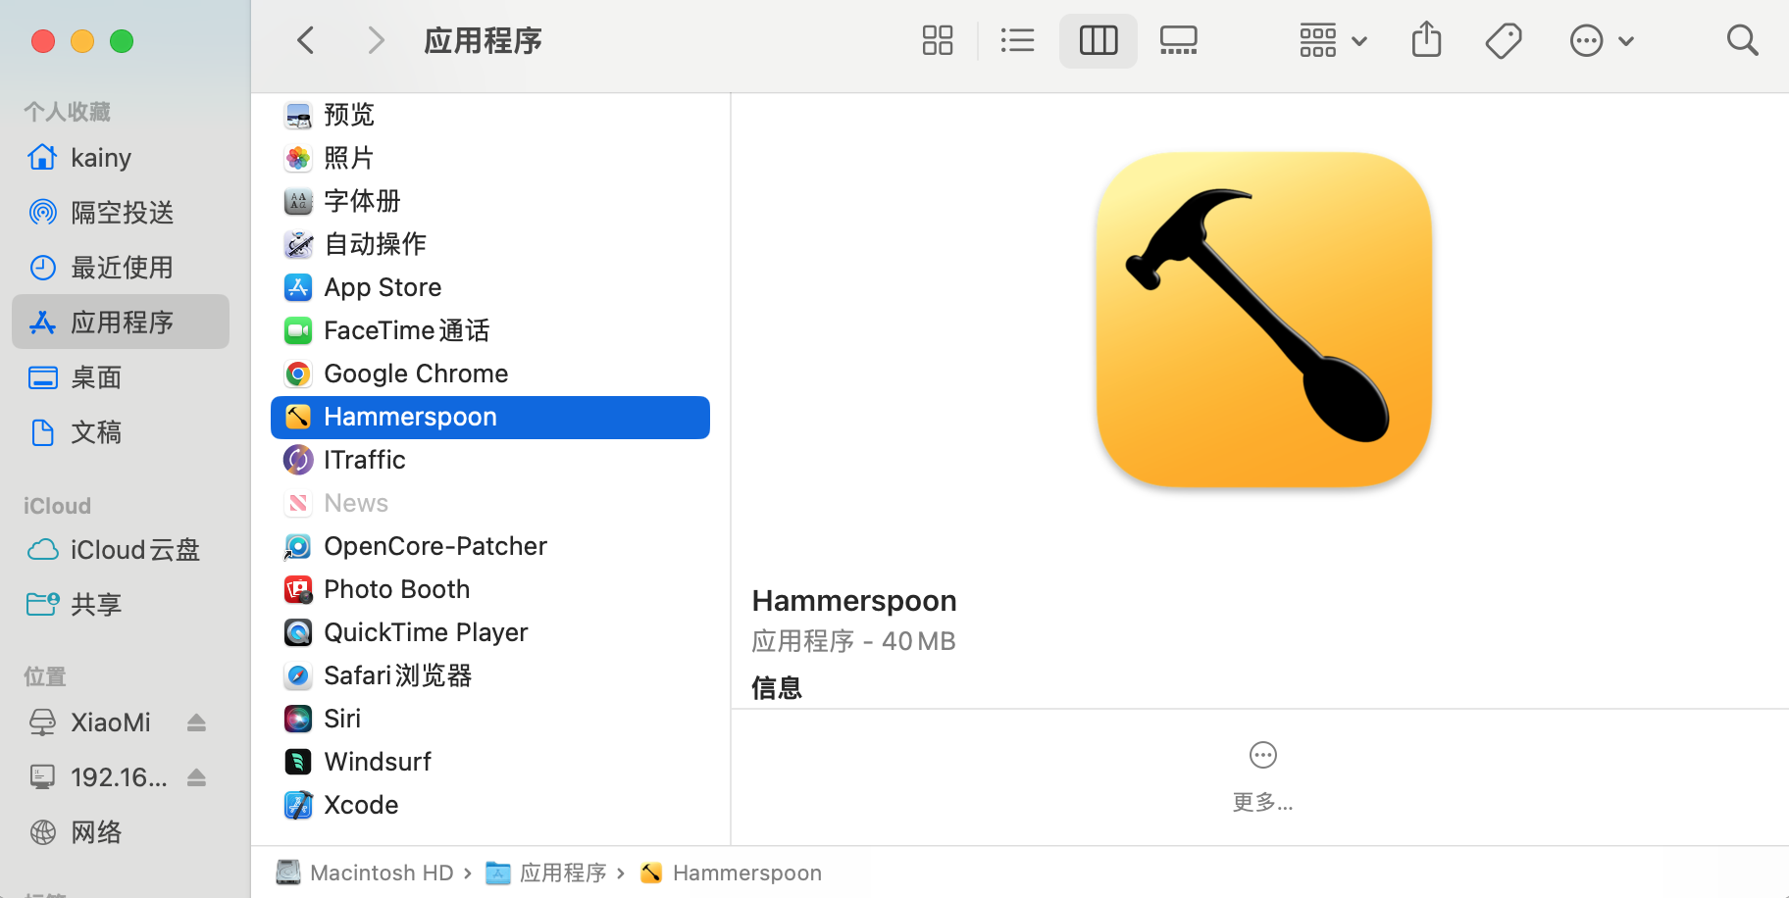1789x898 pixels.
Task: Select the Xcode application icon
Action: [x=297, y=804]
